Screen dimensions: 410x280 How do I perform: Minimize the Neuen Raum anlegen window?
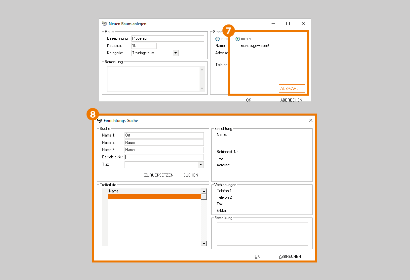(274, 23)
